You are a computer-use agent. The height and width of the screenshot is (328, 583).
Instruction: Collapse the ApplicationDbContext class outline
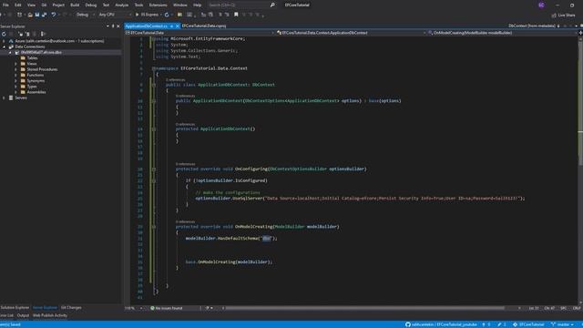pyautogui.click(x=154, y=85)
